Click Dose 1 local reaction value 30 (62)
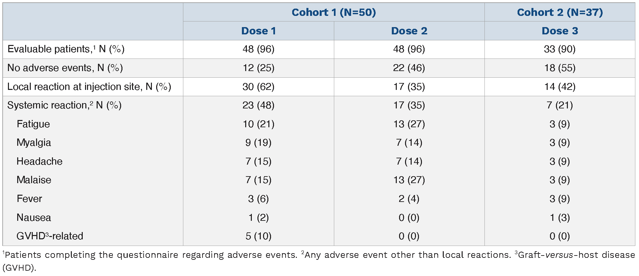The width and height of the screenshot is (639, 276). (258, 87)
